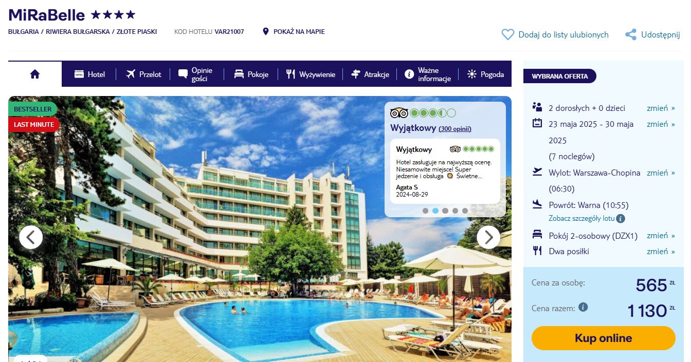Change room type via zmień link

pos(661,236)
